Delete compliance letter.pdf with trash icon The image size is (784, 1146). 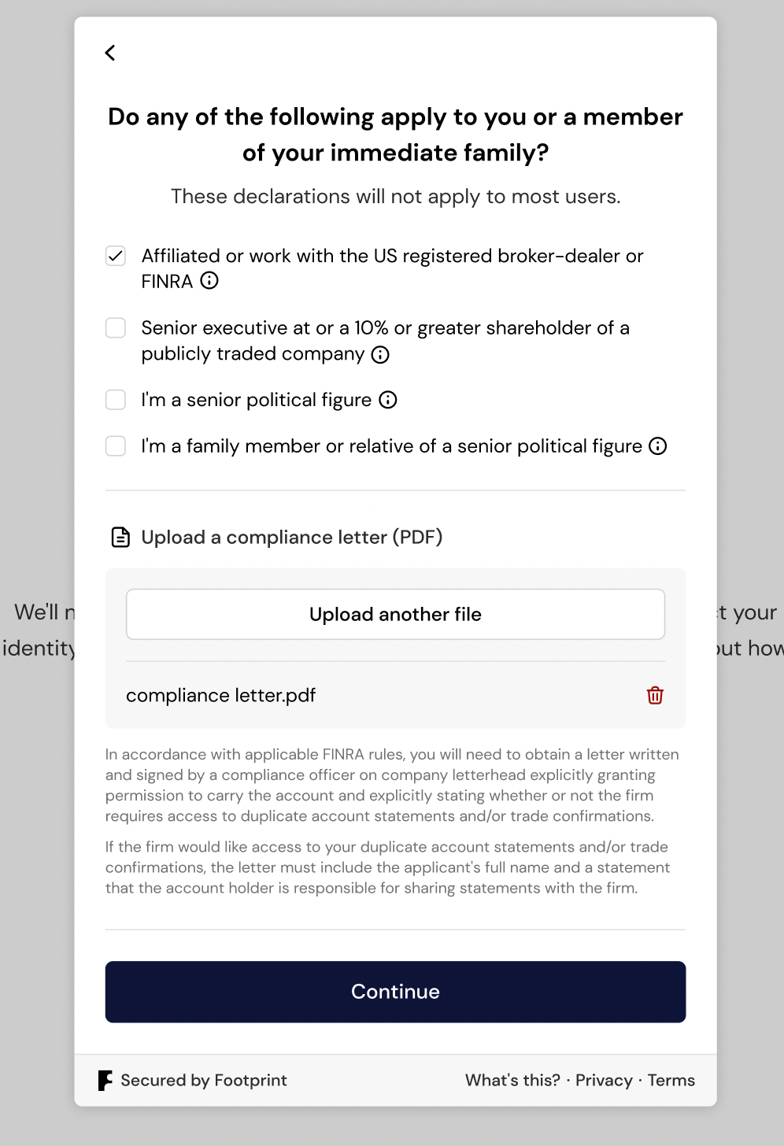655,695
